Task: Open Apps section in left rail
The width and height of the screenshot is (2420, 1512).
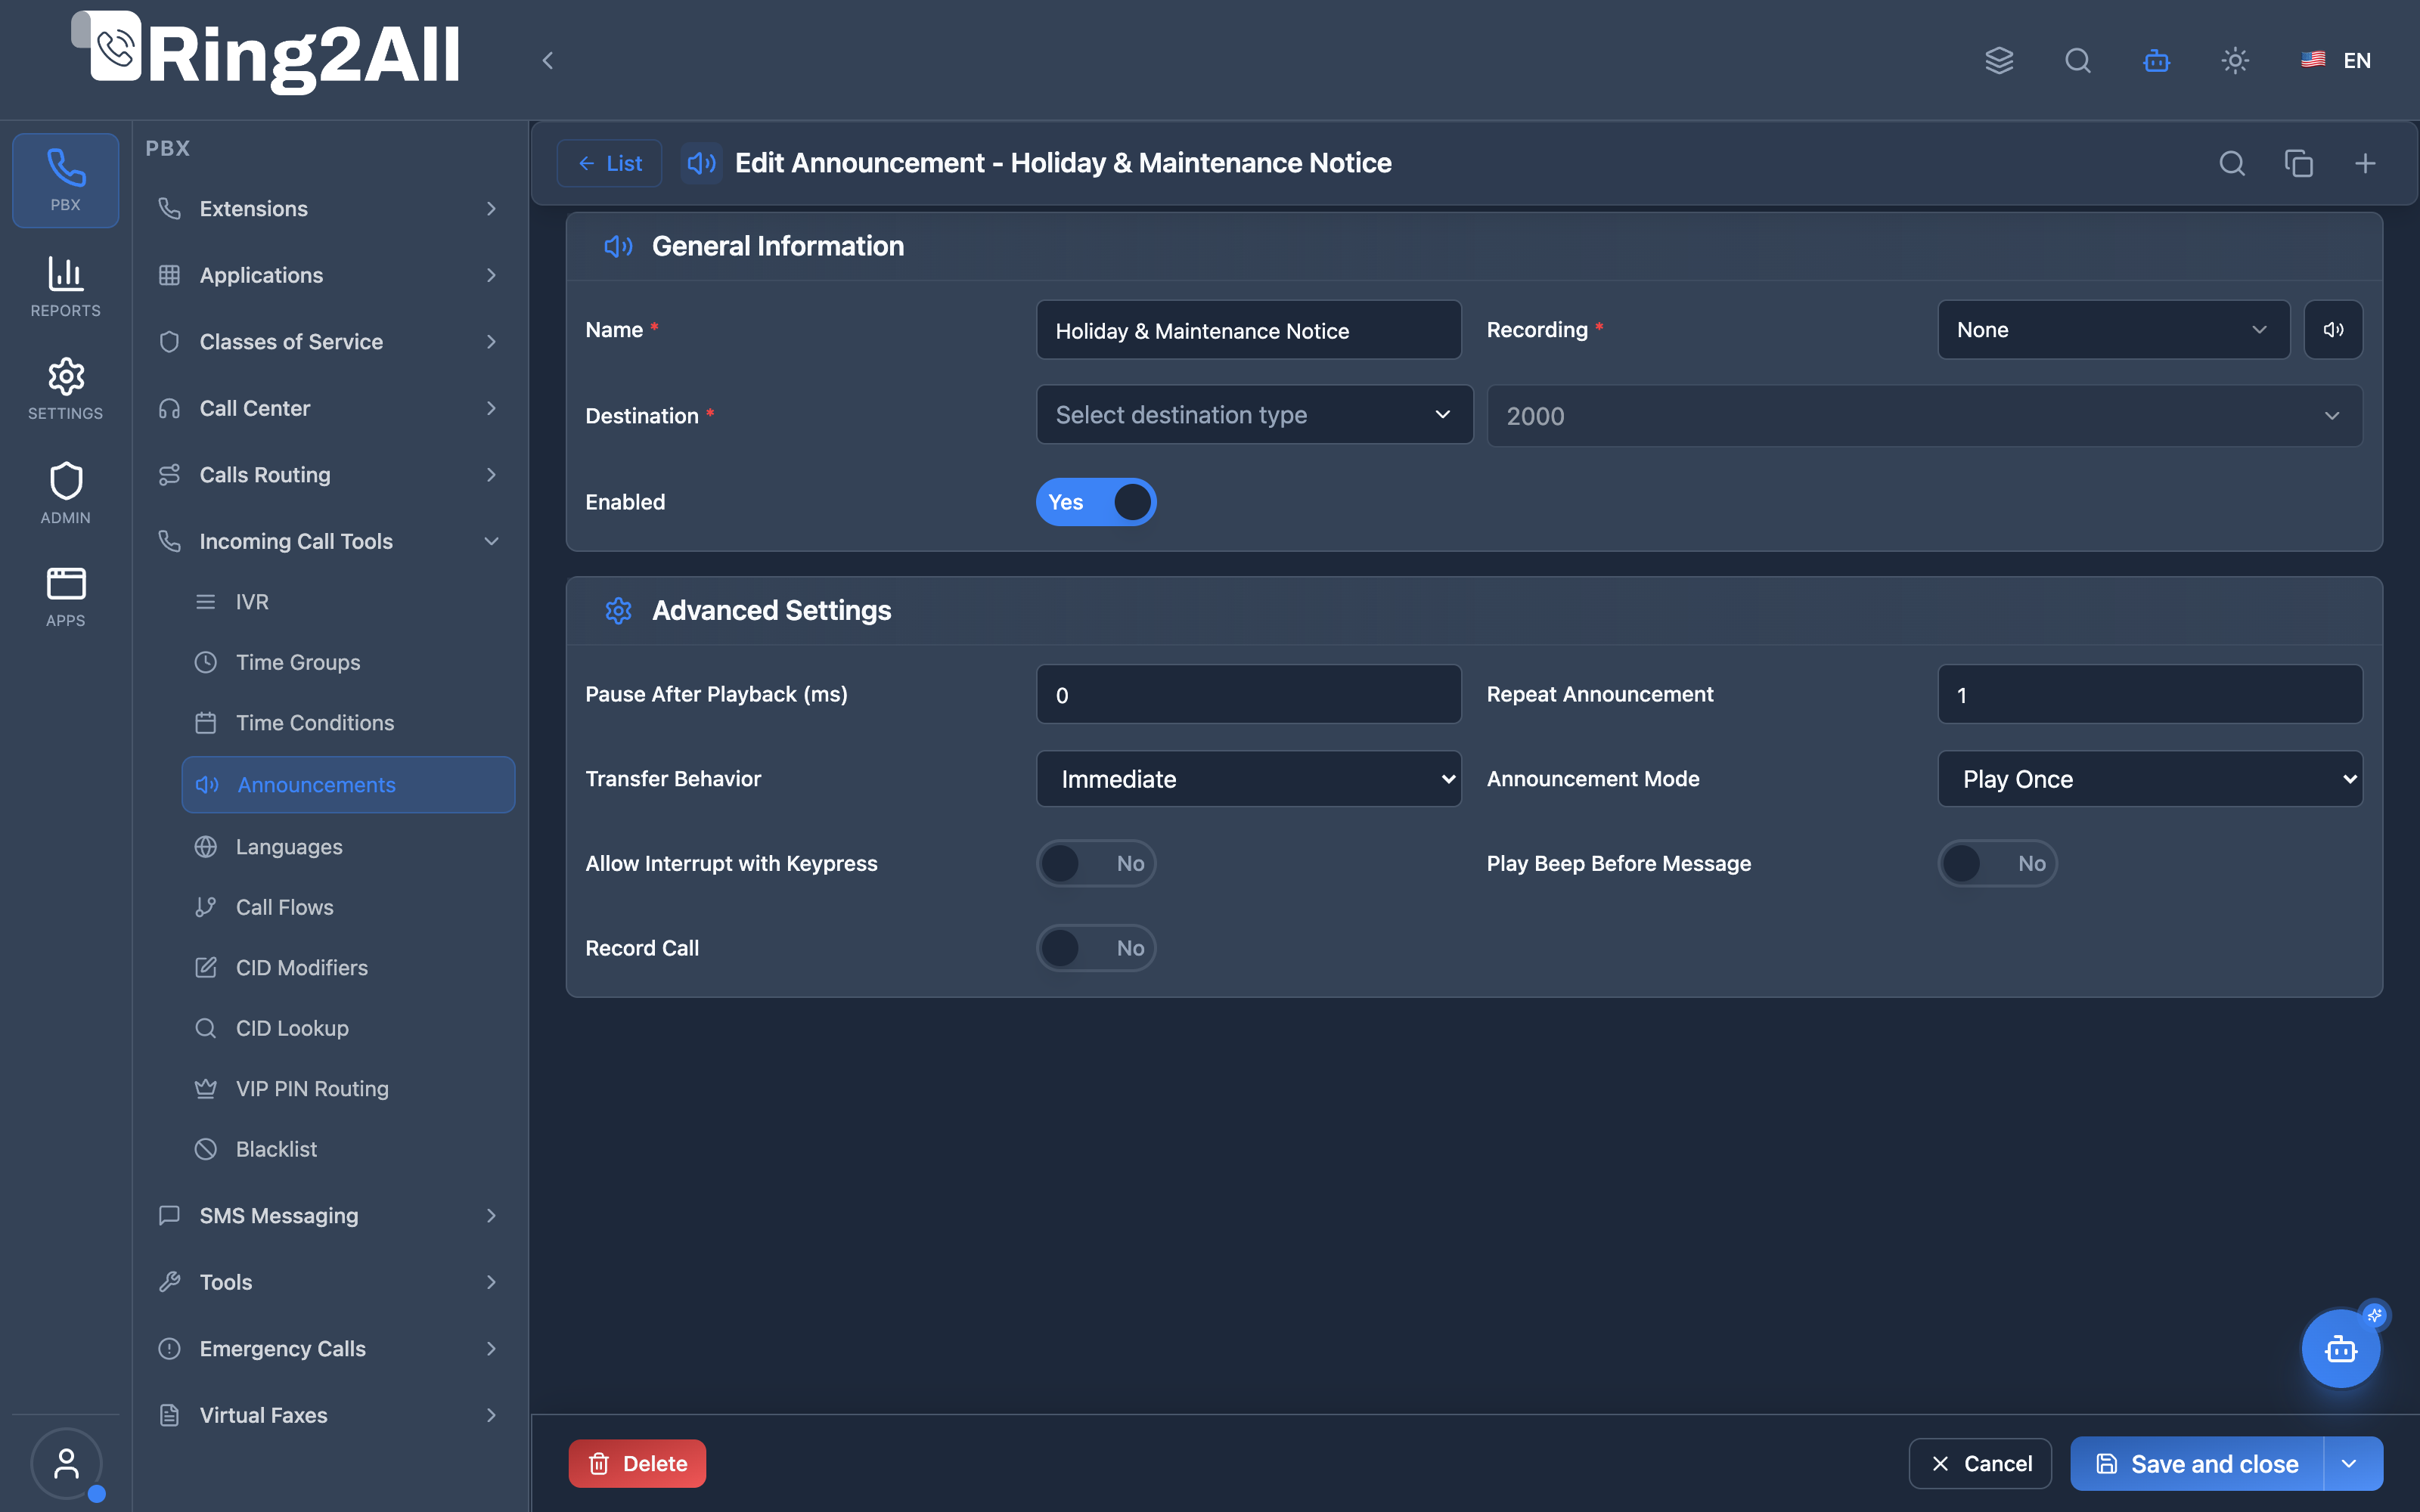Action: point(66,596)
